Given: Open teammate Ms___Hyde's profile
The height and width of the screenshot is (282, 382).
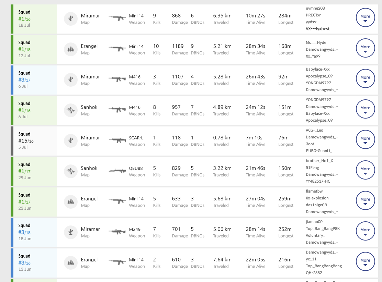Looking at the screenshot, I should point(316,42).
